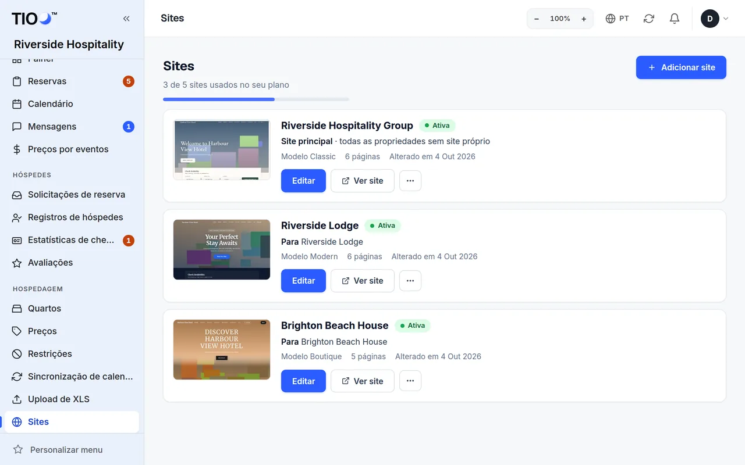Open more options for Brighton Beach House
Image resolution: width=745 pixels, height=465 pixels.
[410, 381]
